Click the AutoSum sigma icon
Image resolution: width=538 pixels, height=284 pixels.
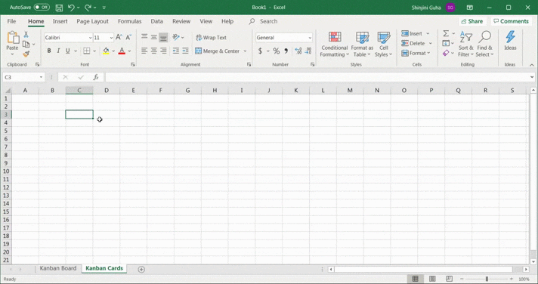[x=446, y=33]
